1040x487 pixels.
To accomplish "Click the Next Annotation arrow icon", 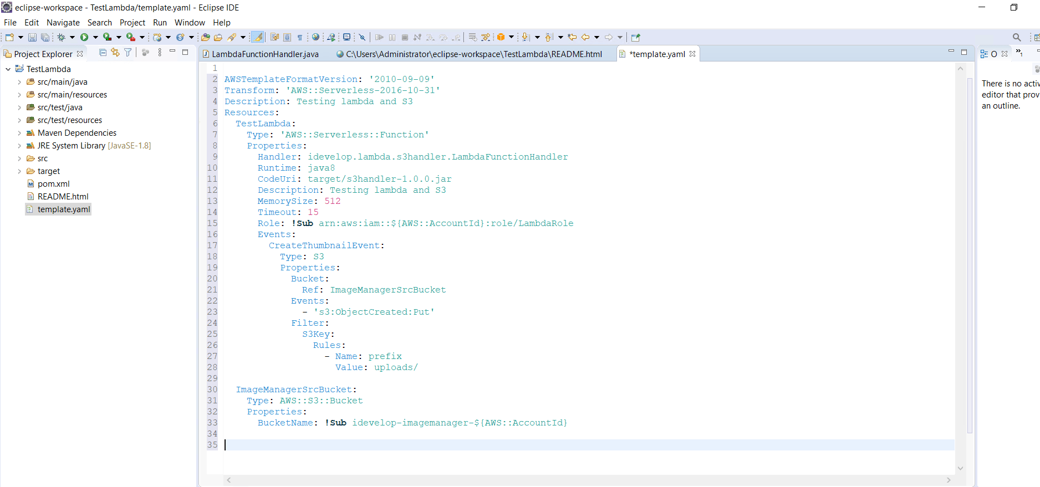I will (x=526, y=37).
